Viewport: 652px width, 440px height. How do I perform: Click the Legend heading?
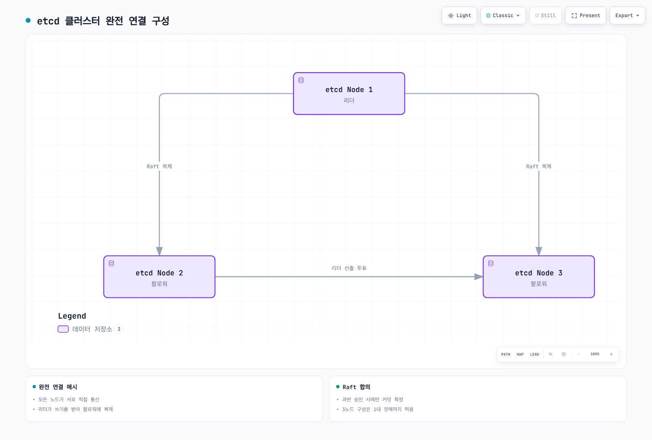point(72,316)
